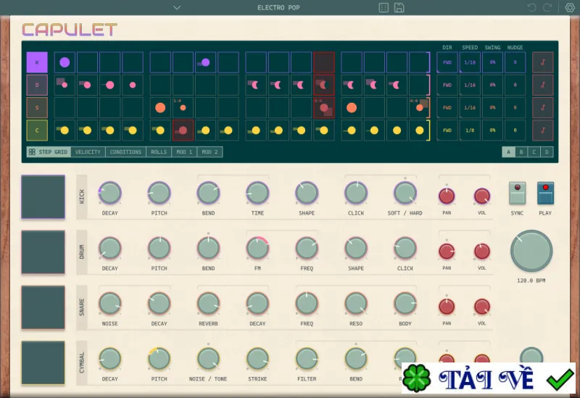Image resolution: width=580 pixels, height=398 pixels.
Task: Select pattern B button
Action: (x=521, y=152)
